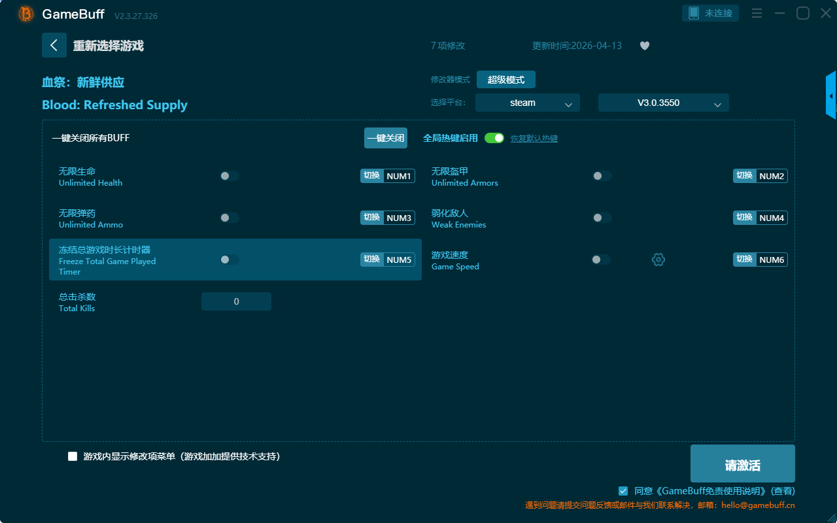Open Game Speed gear settings
This screenshot has height=523, width=837.
point(658,260)
